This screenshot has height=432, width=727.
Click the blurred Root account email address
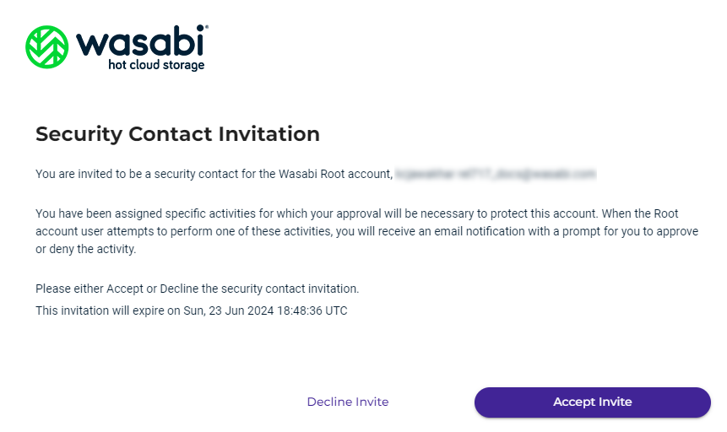click(496, 174)
